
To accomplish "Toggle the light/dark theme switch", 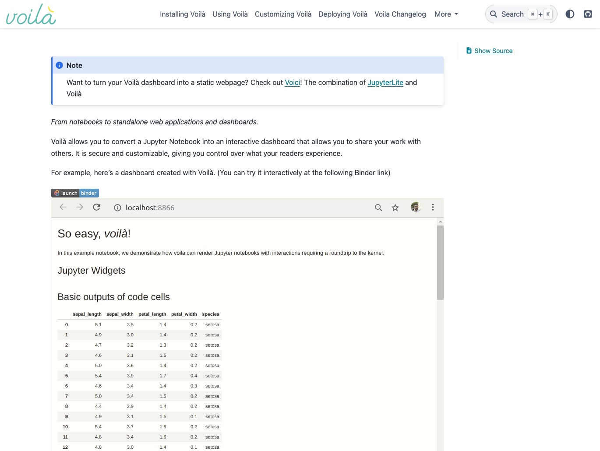I will click(x=570, y=14).
